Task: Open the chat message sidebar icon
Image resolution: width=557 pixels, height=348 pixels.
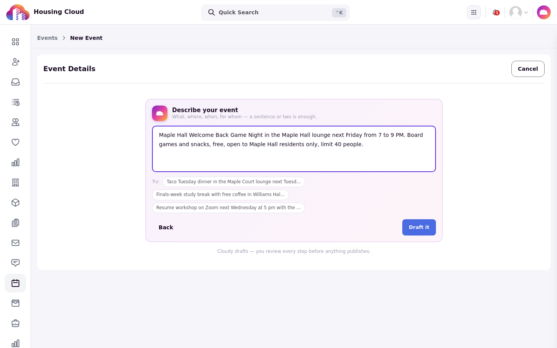Action: pos(15,263)
